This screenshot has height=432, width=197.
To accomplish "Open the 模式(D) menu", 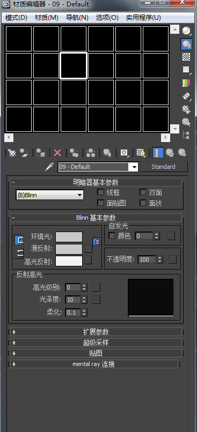I will pos(16,18).
